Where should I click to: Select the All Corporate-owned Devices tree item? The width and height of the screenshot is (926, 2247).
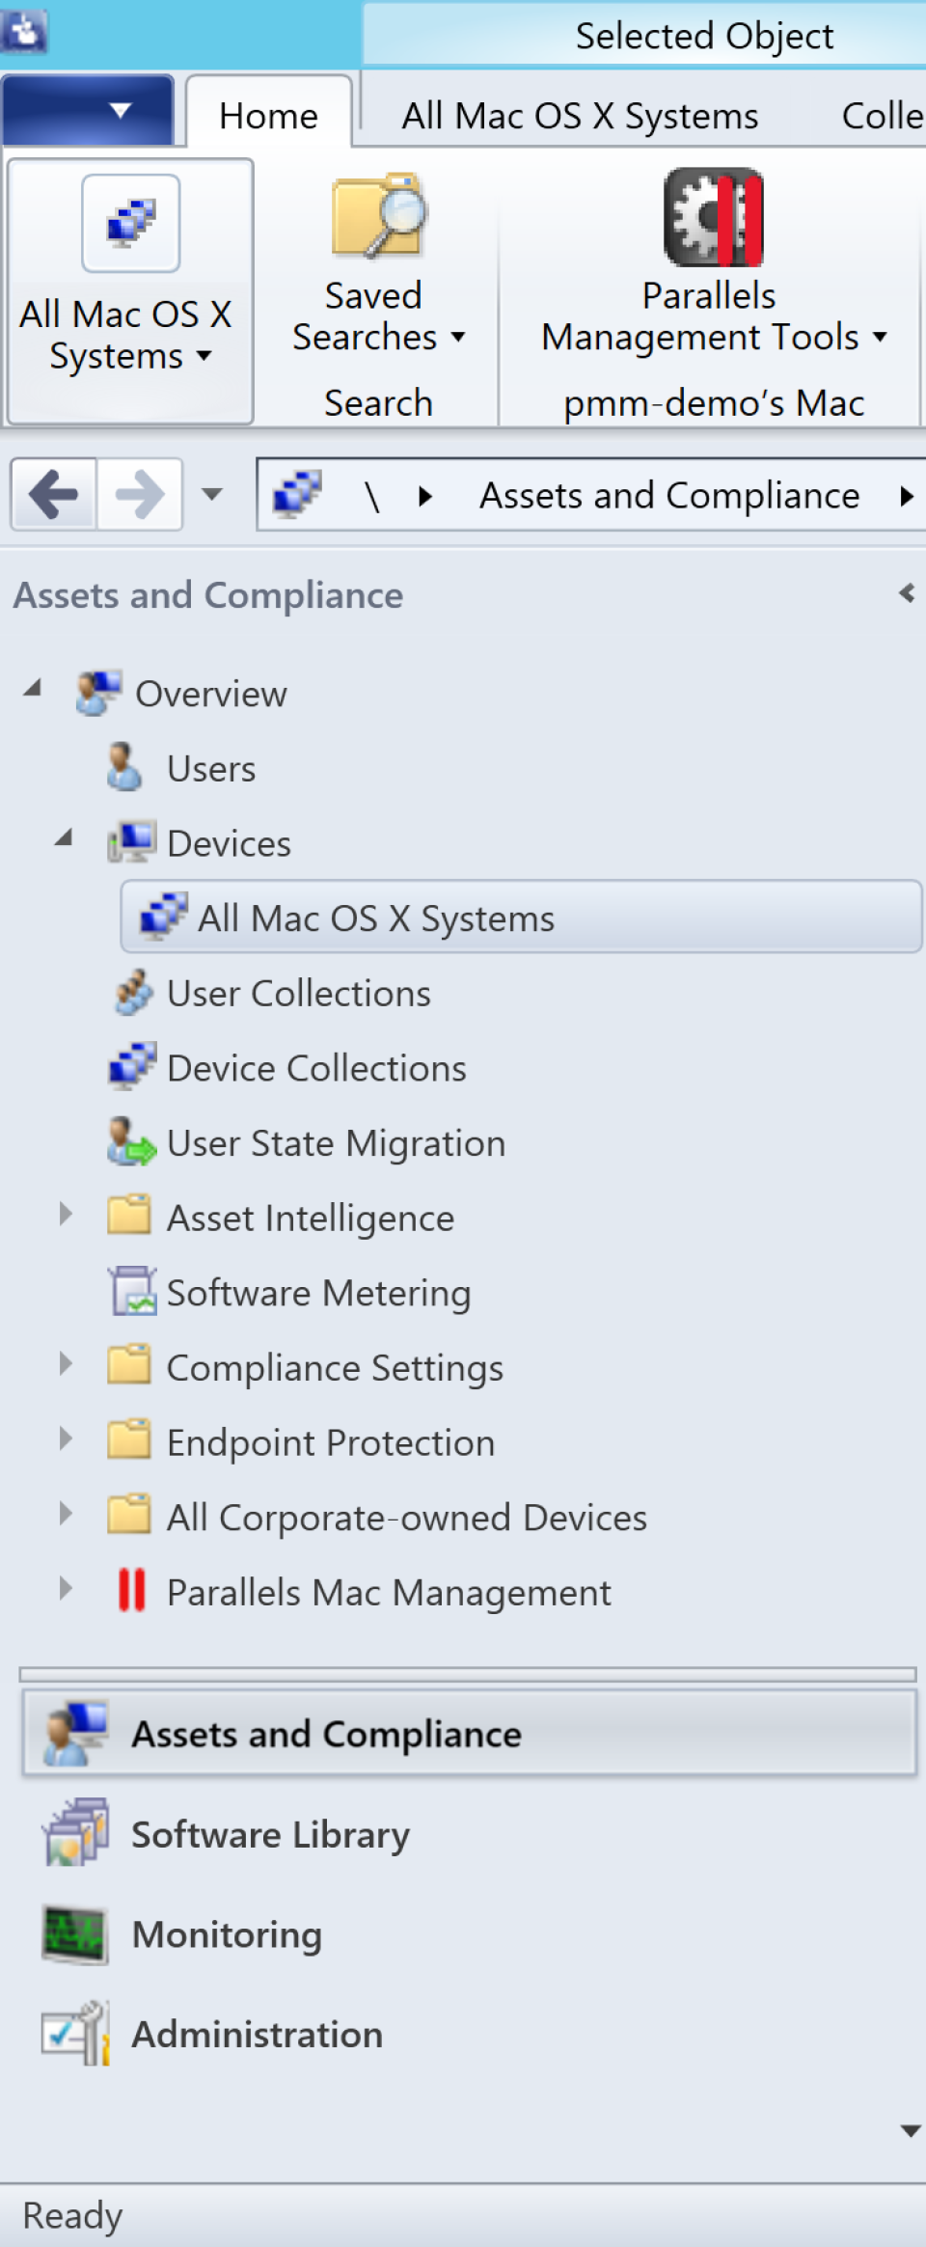pos(406,1518)
